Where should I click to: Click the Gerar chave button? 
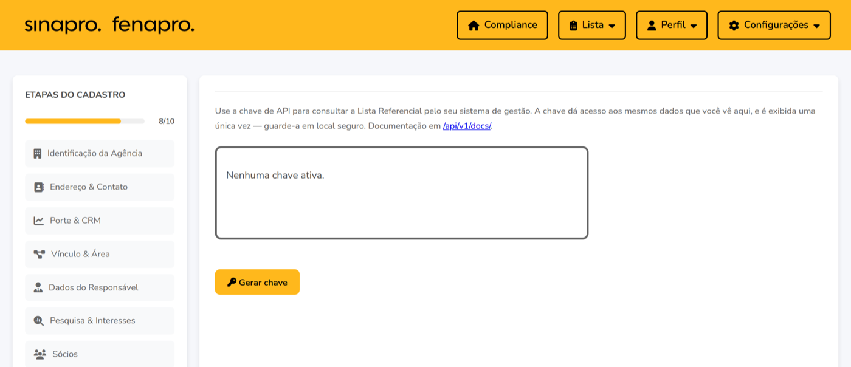pos(257,282)
